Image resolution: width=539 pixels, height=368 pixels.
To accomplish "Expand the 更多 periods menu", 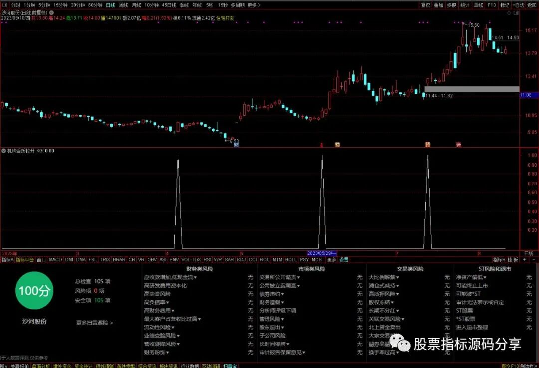I will click(254, 5).
